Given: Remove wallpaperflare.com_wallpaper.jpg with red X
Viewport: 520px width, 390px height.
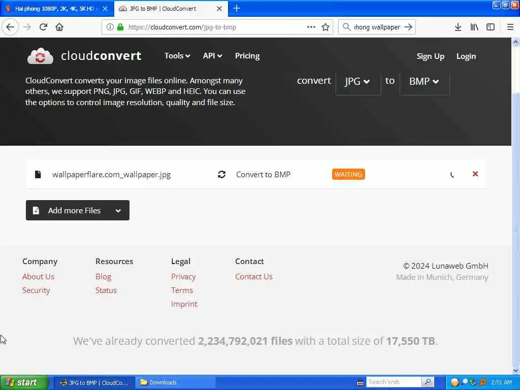Looking at the screenshot, I should point(475,174).
